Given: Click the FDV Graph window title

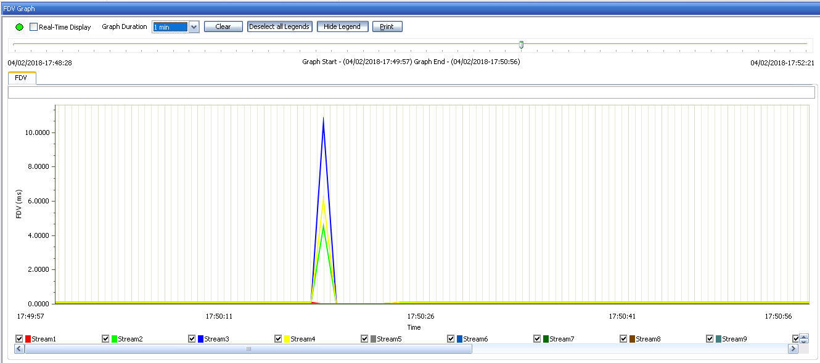Looking at the screenshot, I should click(19, 8).
